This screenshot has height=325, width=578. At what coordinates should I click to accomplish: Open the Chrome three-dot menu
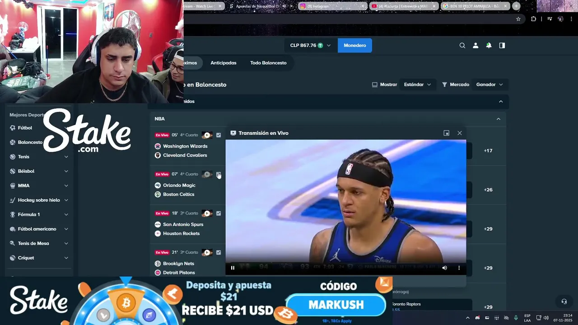571,19
